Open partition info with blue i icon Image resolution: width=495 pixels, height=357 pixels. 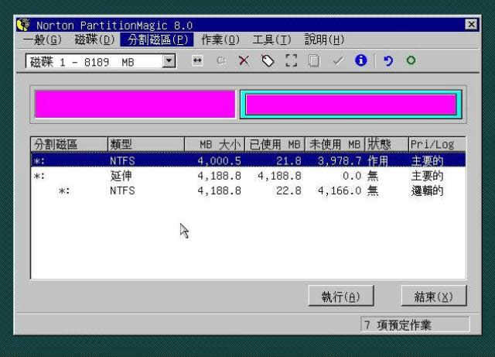point(360,61)
